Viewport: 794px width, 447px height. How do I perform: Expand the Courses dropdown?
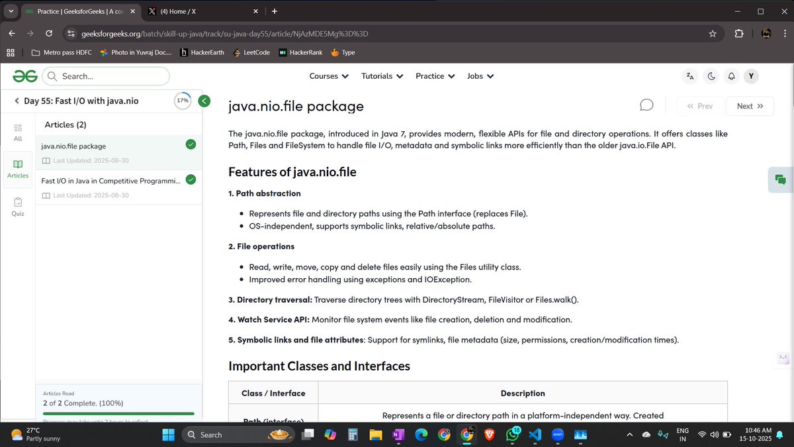(x=329, y=76)
